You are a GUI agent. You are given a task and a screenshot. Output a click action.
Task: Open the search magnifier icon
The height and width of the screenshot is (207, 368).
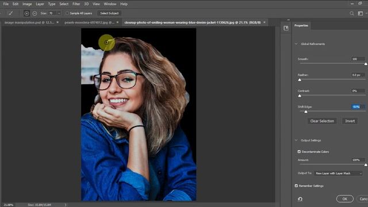click(x=352, y=13)
